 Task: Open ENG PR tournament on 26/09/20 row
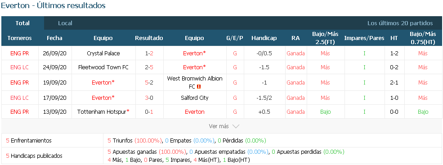tap(19, 53)
